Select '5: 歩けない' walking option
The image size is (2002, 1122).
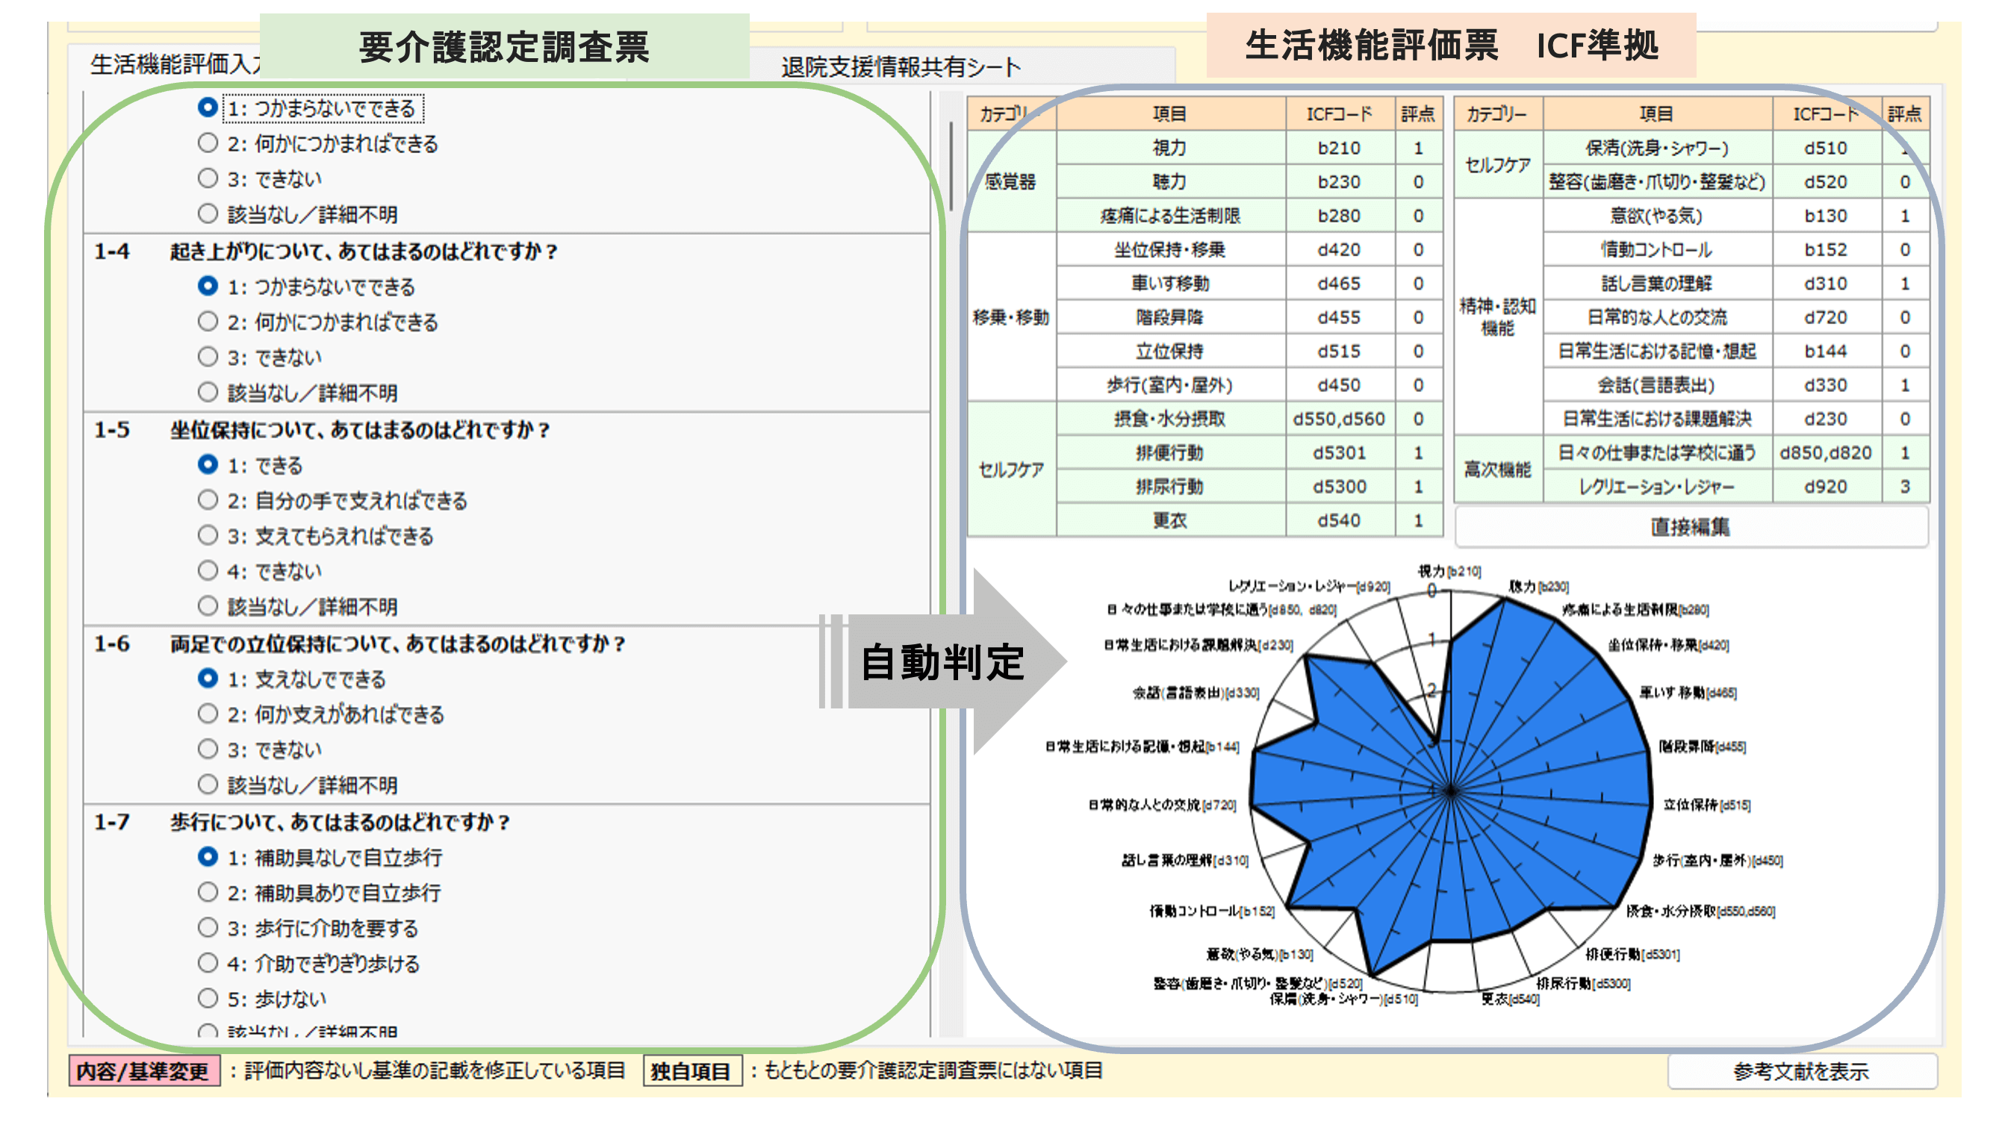[x=208, y=999]
